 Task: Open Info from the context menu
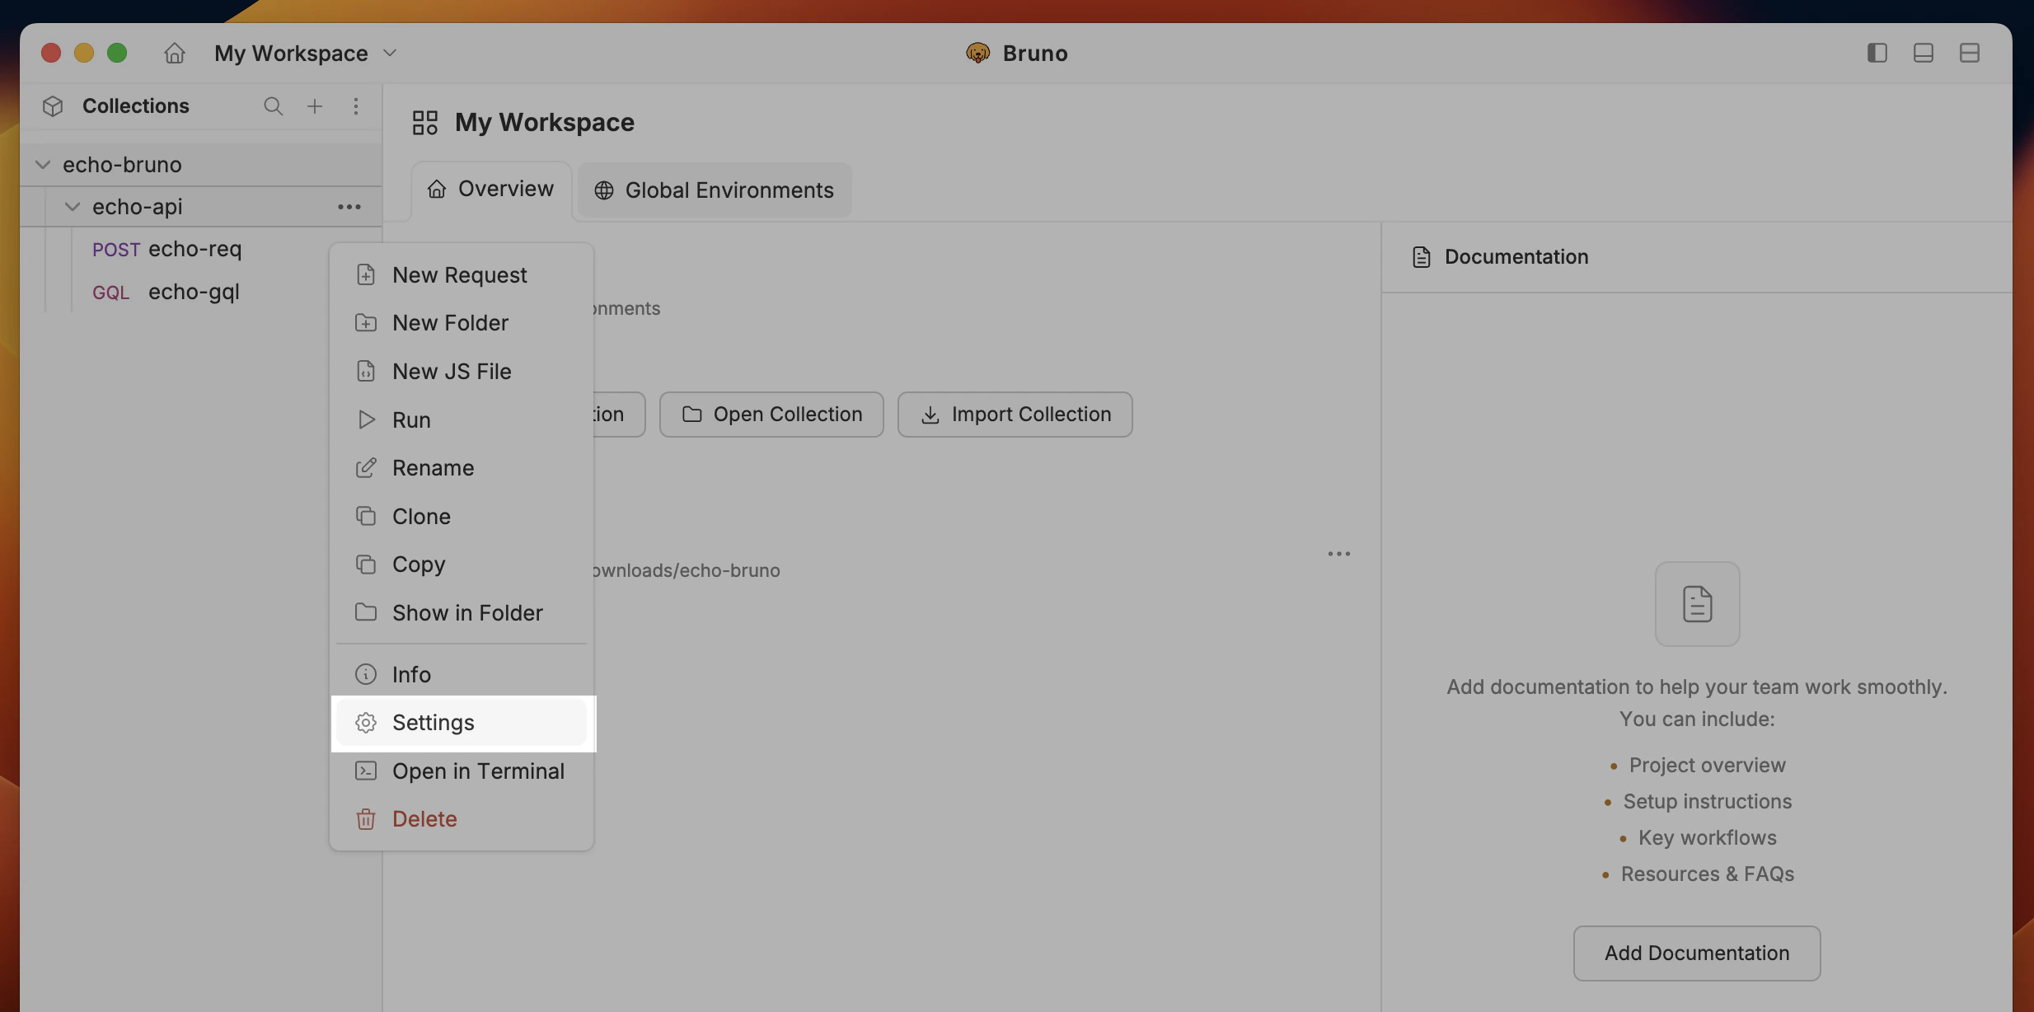tap(462, 675)
